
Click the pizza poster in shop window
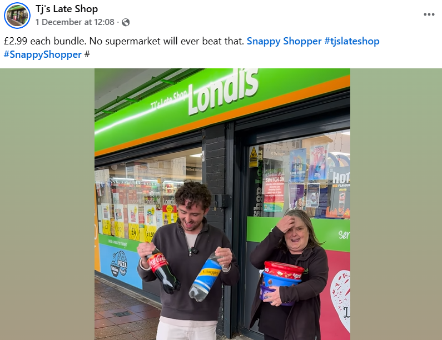pyautogui.click(x=120, y=264)
